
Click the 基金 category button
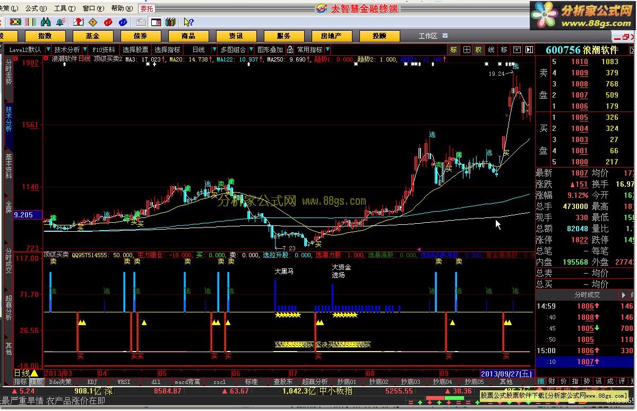93,36
